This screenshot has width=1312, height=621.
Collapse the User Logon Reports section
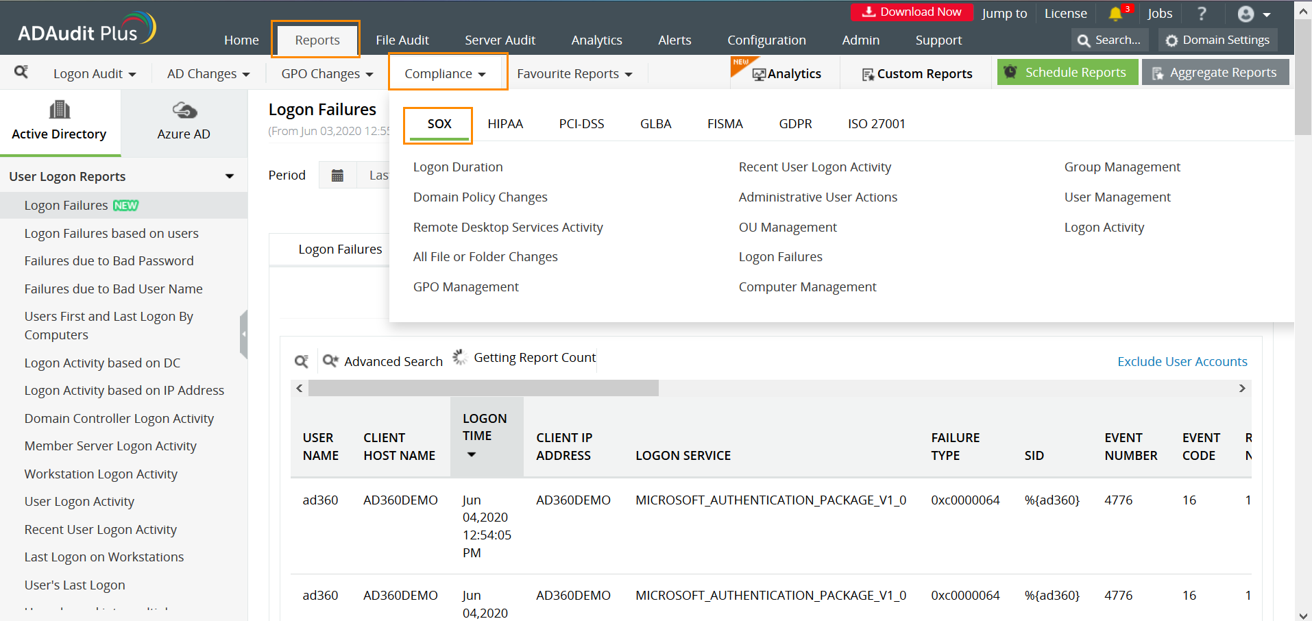pos(229,175)
